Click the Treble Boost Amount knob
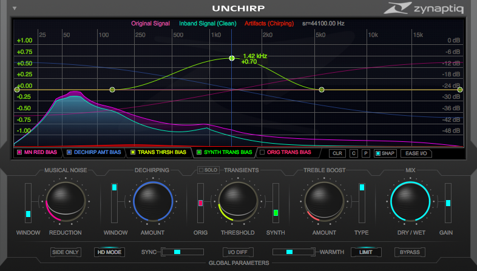The width and height of the screenshot is (477, 271). 324,201
